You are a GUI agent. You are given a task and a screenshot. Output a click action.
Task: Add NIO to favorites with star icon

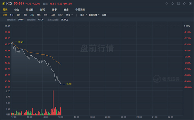(x=184, y=4)
